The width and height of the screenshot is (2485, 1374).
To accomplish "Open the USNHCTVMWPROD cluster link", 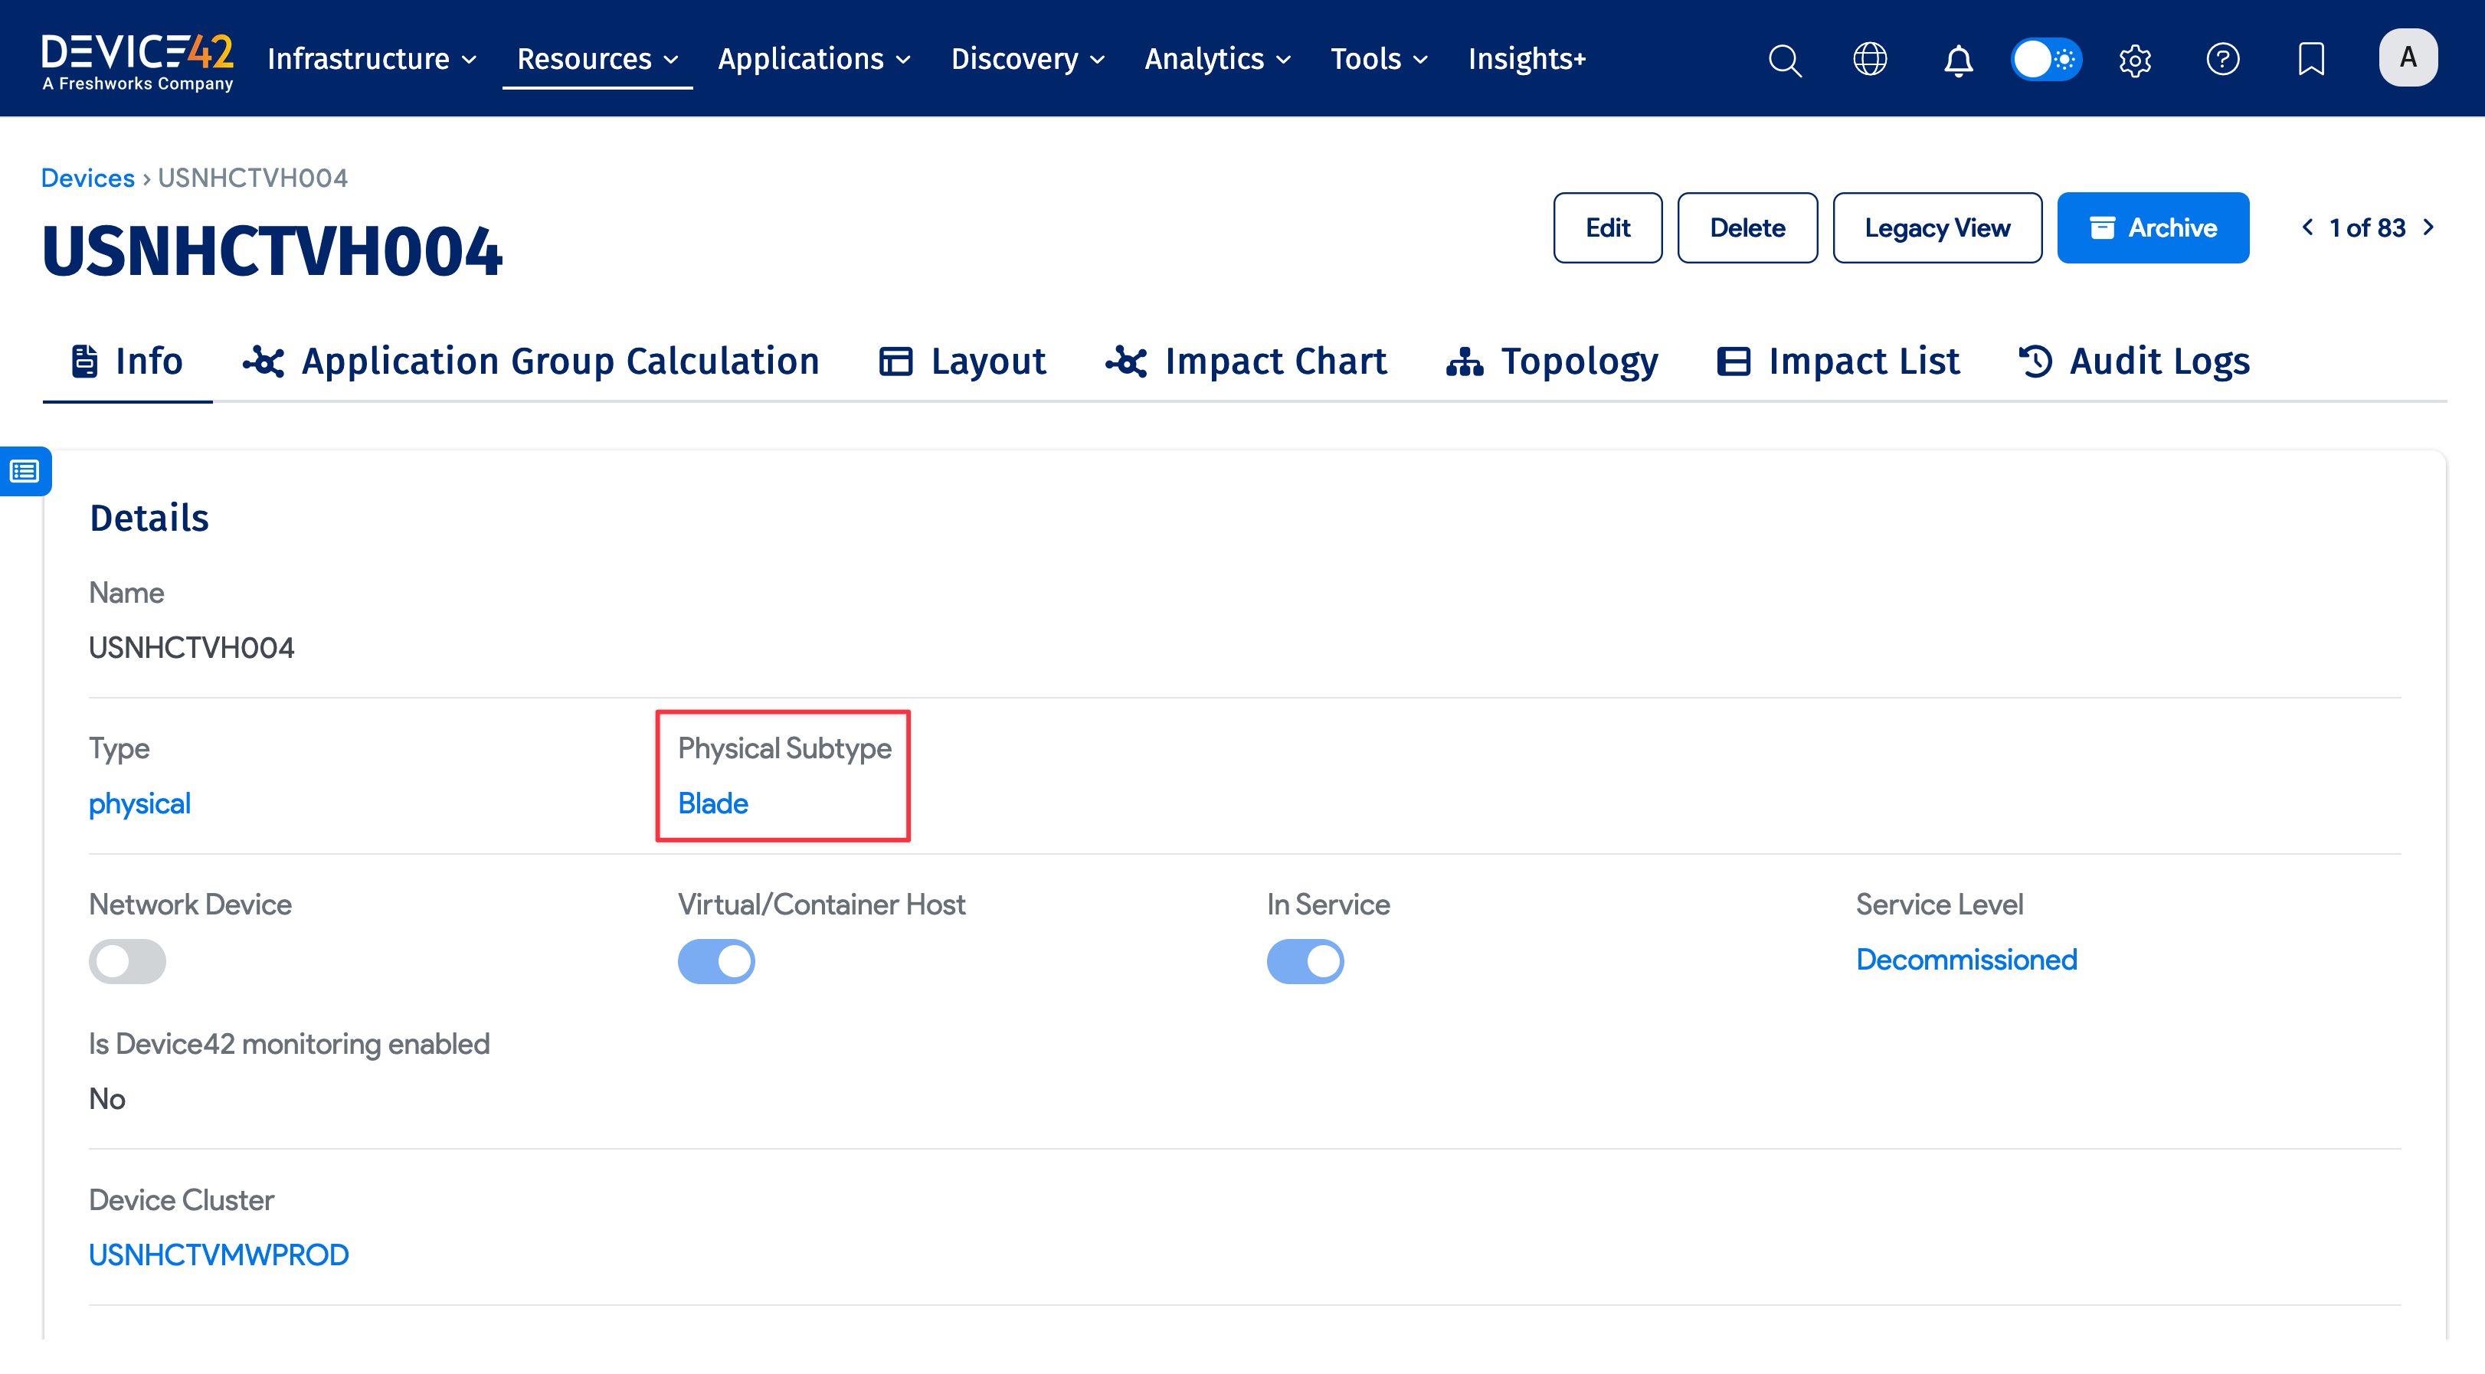I will pos(219,1255).
